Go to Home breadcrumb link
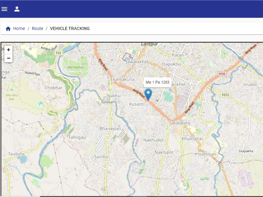Image resolution: width=263 pixels, height=197 pixels. click(x=19, y=28)
